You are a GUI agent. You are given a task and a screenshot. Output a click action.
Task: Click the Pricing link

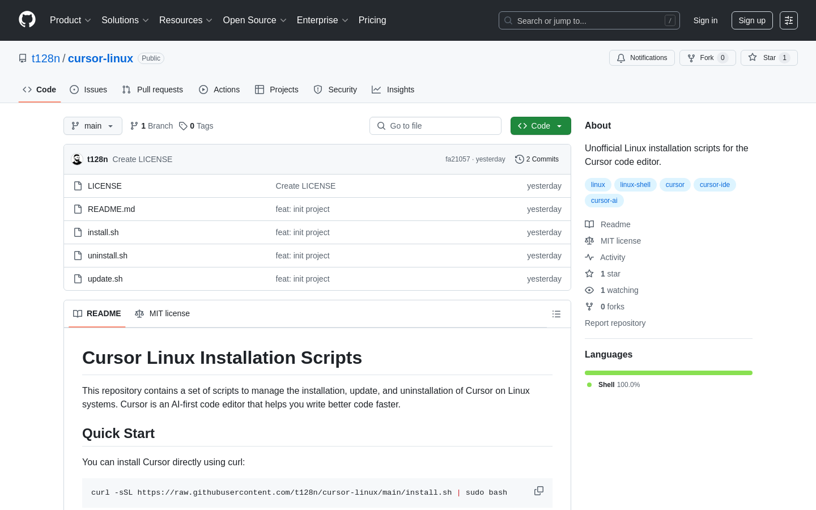click(x=372, y=20)
